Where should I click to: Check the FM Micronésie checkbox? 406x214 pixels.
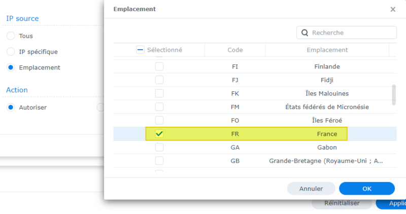point(159,107)
